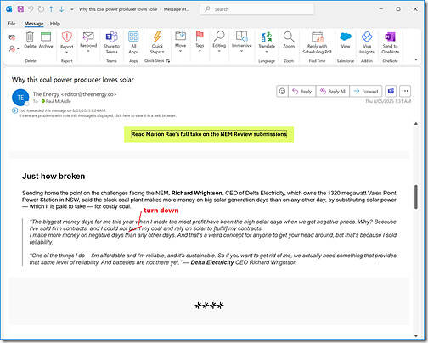The image size is (428, 343).
Task: Expand the Move menu
Action: (180, 42)
